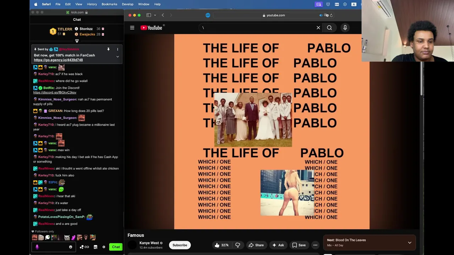Screen dimensions: 454x255
Task: Open more actions ellipsis under video
Action: [x=315, y=245]
